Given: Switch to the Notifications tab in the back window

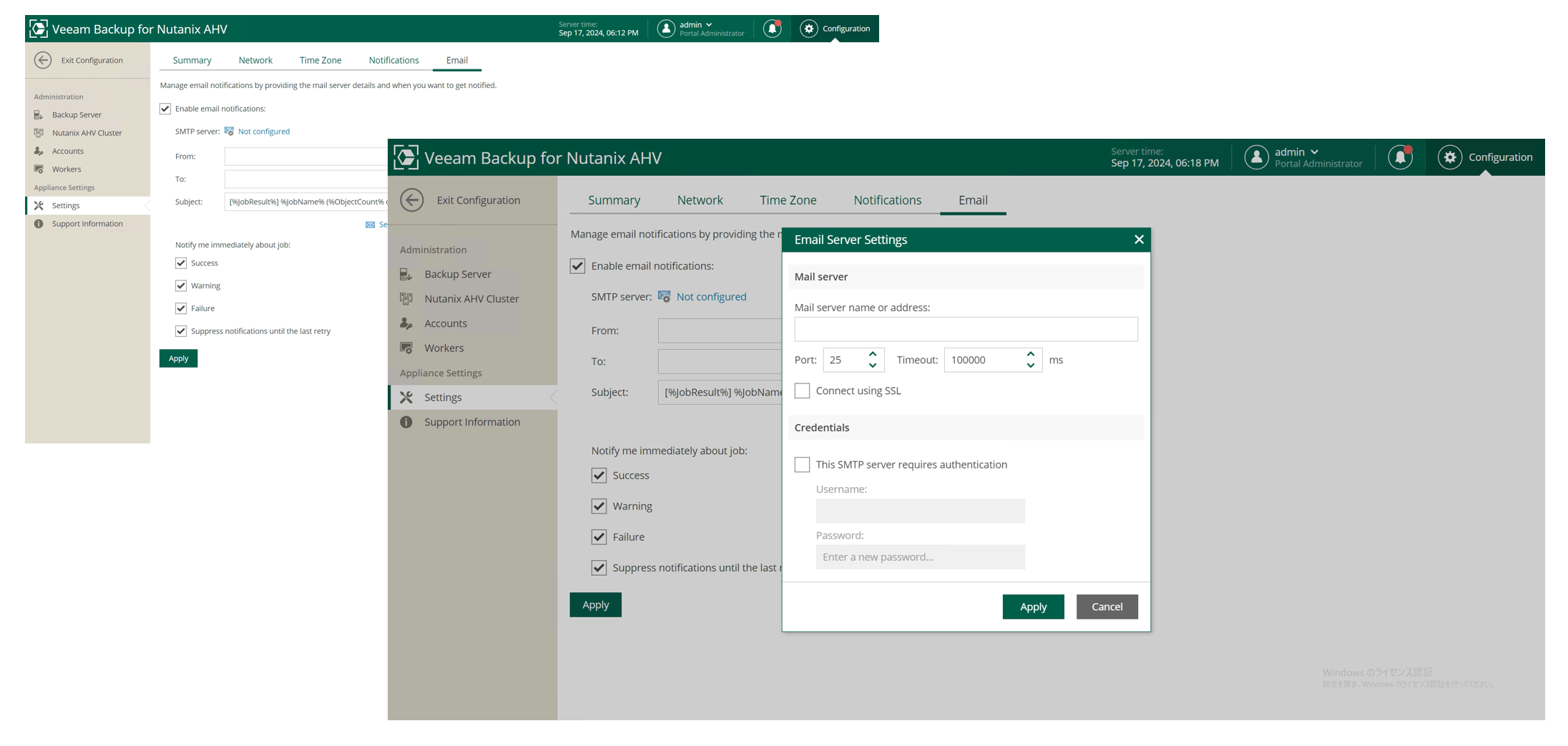Looking at the screenshot, I should click(394, 60).
